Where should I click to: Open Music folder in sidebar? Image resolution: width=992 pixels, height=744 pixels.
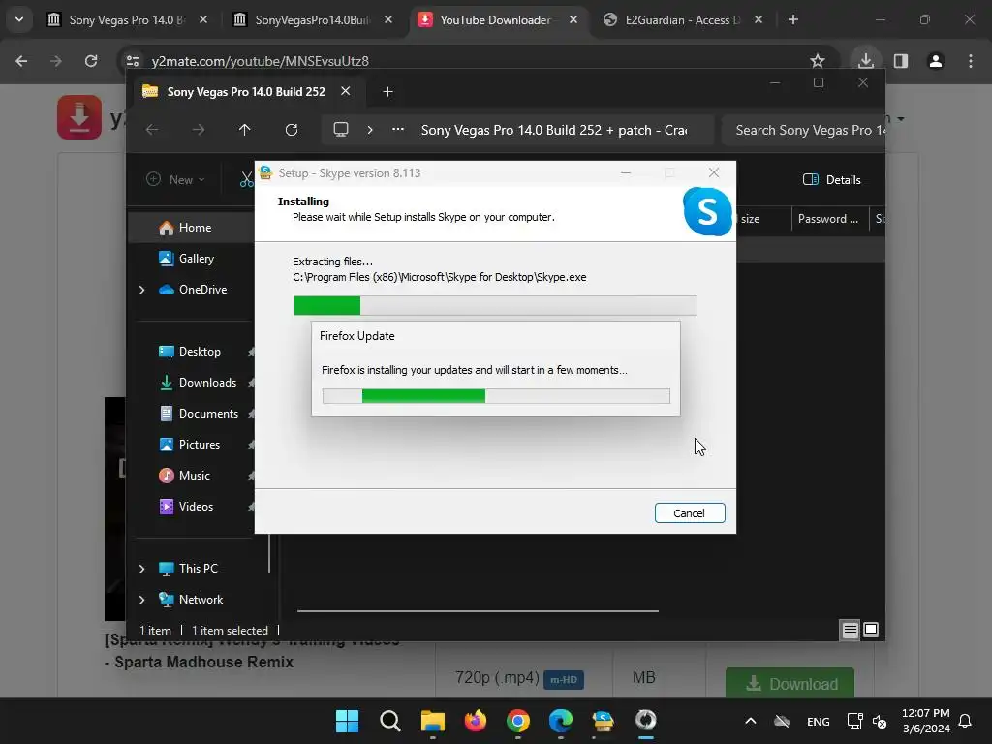184,476
